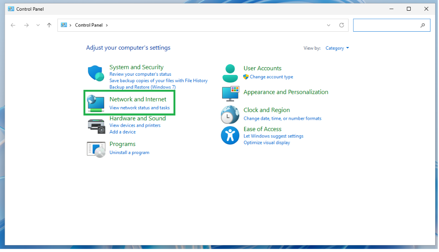This screenshot has width=439, height=252.
Task: Open the User Accounts person icon
Action: pos(230,73)
